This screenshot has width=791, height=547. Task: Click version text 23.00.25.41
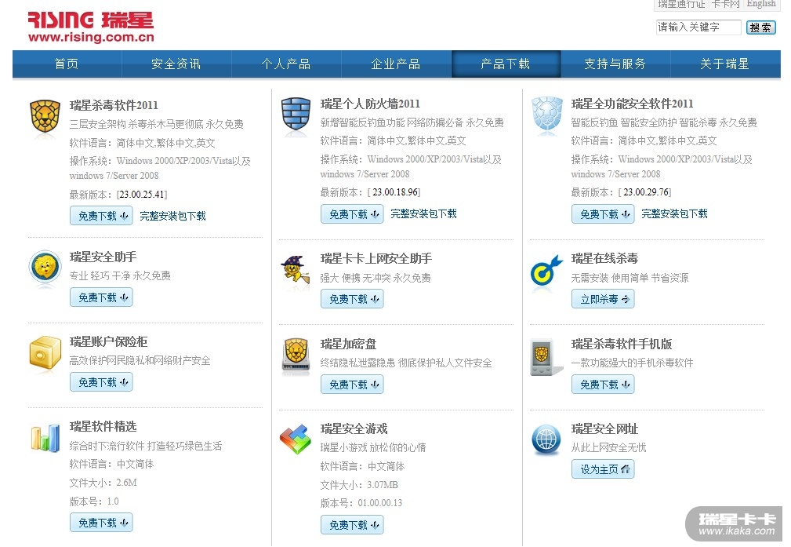pos(142,195)
